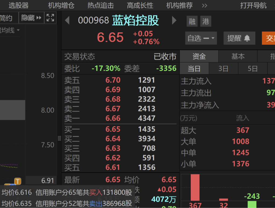Click 卖一 volume 4347
The image size is (275, 208).
coord(147,118)
